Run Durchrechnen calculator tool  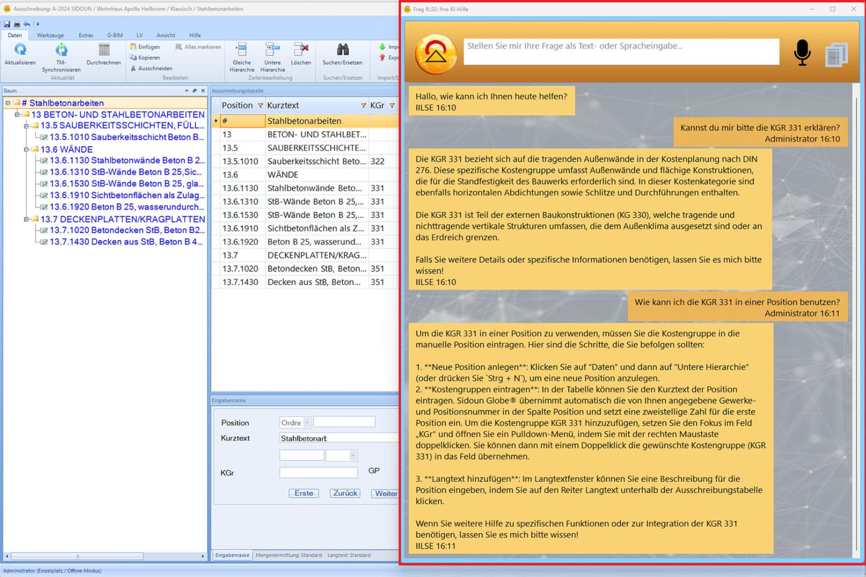click(103, 50)
